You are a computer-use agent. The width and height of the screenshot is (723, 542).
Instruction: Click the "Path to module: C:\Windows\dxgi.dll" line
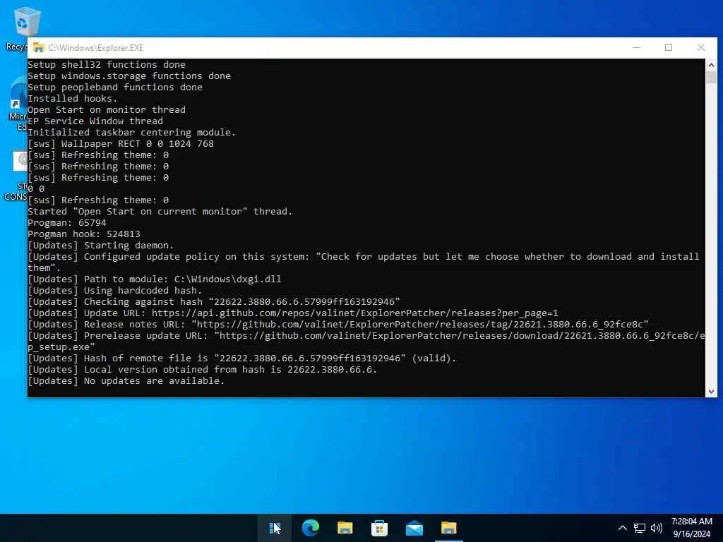point(155,279)
